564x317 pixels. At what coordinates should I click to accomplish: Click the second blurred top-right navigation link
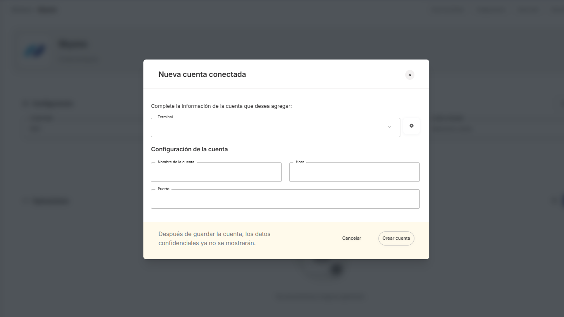[491, 10]
